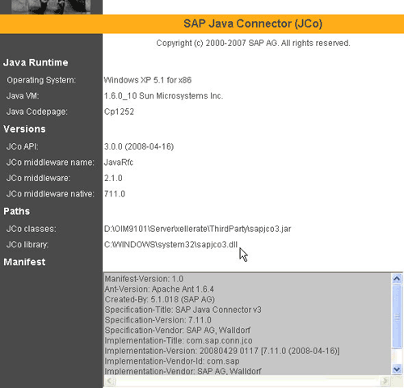Click the value Windows XP 5.1 for x86
Image resolution: width=404 pixels, height=388 pixels.
click(x=148, y=80)
